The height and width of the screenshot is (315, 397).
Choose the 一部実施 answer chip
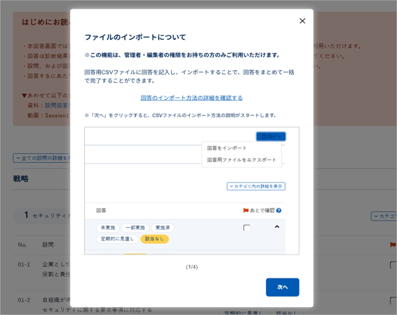[x=135, y=228]
